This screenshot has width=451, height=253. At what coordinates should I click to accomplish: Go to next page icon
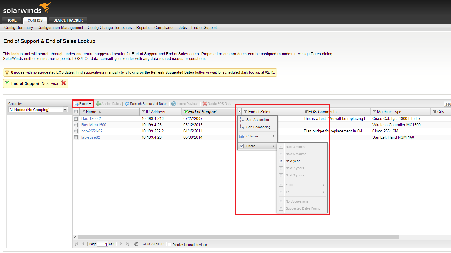pos(121,244)
